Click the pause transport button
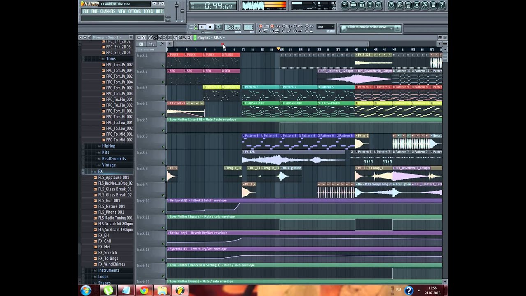Screen dimensions: 526x296 coord(202,27)
